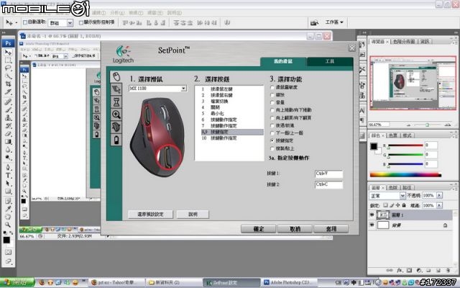
Task: Switch to 路徑 paths tab
Action: (407, 187)
